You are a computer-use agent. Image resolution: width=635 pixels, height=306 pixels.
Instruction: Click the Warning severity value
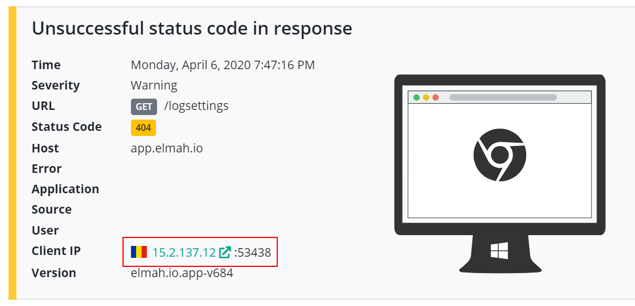[154, 86]
